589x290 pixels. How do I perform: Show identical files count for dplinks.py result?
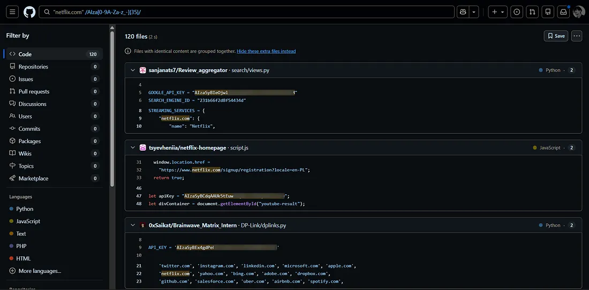pos(571,225)
